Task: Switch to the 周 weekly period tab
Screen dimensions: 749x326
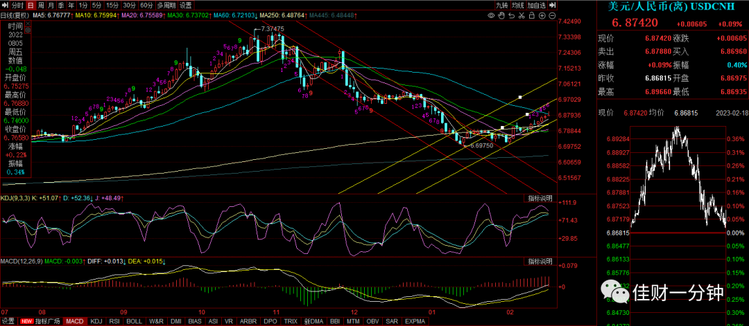Action: point(41,6)
